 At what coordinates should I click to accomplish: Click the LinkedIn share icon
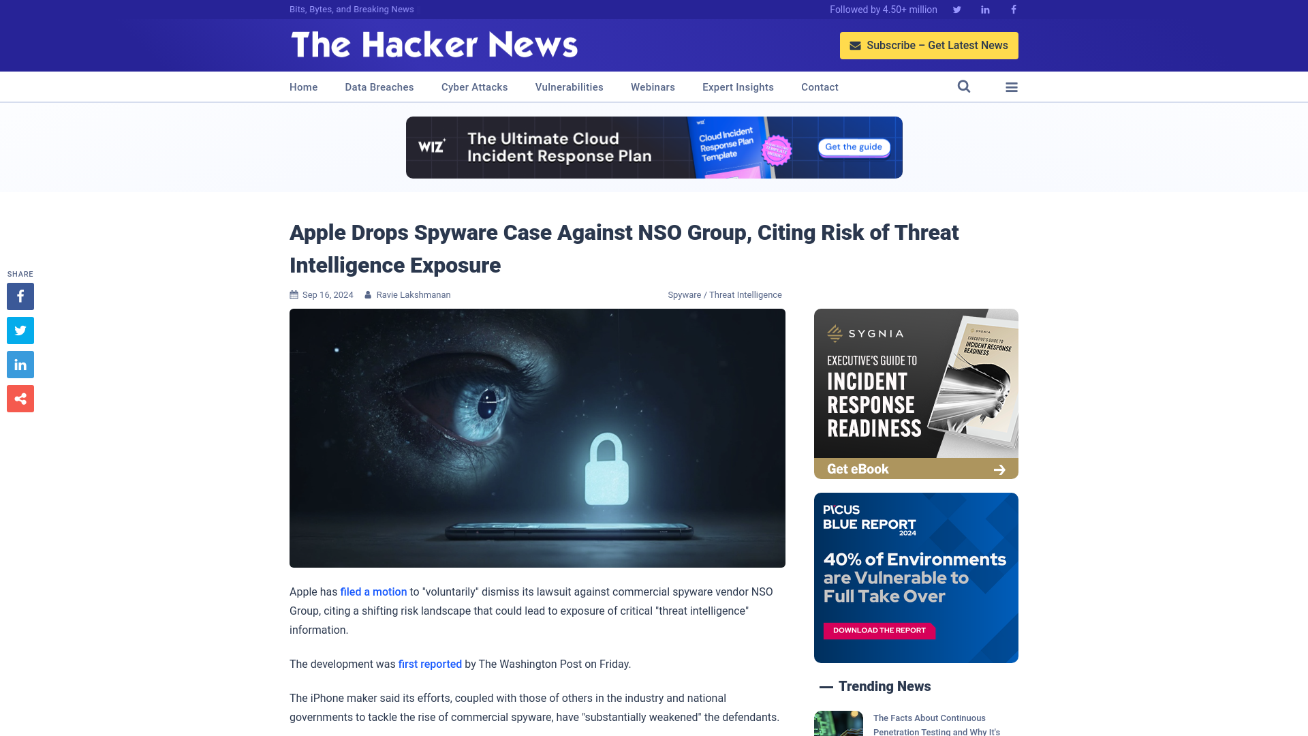[20, 364]
